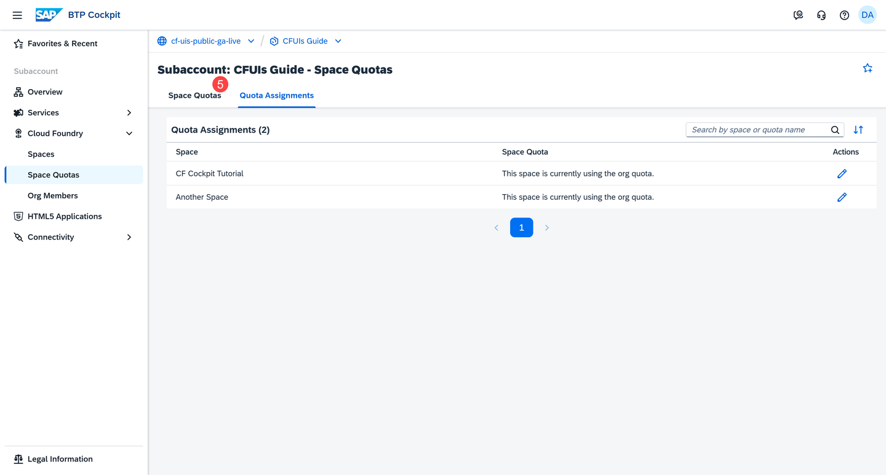This screenshot has height=475, width=886.
Task: Click the Overview sidebar icon
Action: coord(18,92)
